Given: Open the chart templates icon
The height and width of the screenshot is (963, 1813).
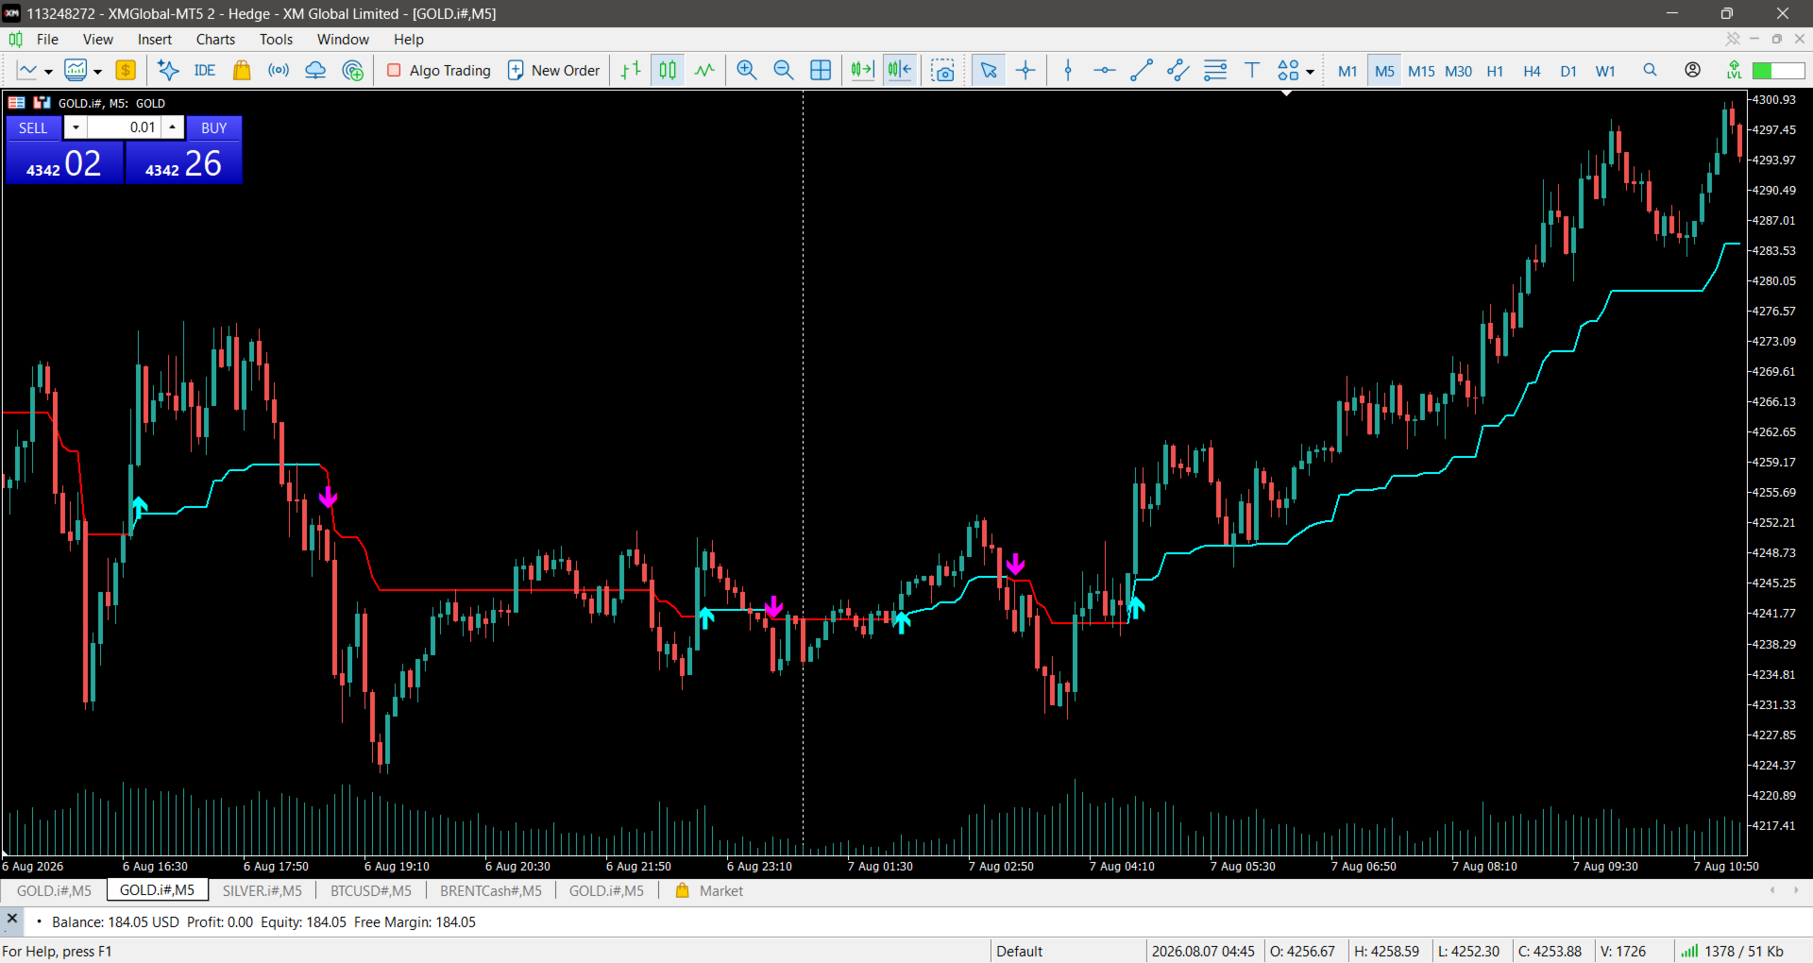Looking at the screenshot, I should [x=76, y=70].
